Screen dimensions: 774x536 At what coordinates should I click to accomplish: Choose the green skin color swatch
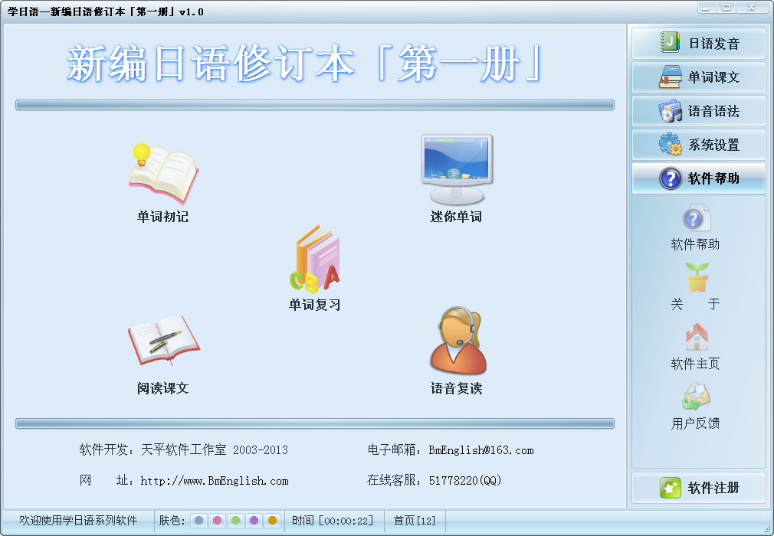coord(235,520)
